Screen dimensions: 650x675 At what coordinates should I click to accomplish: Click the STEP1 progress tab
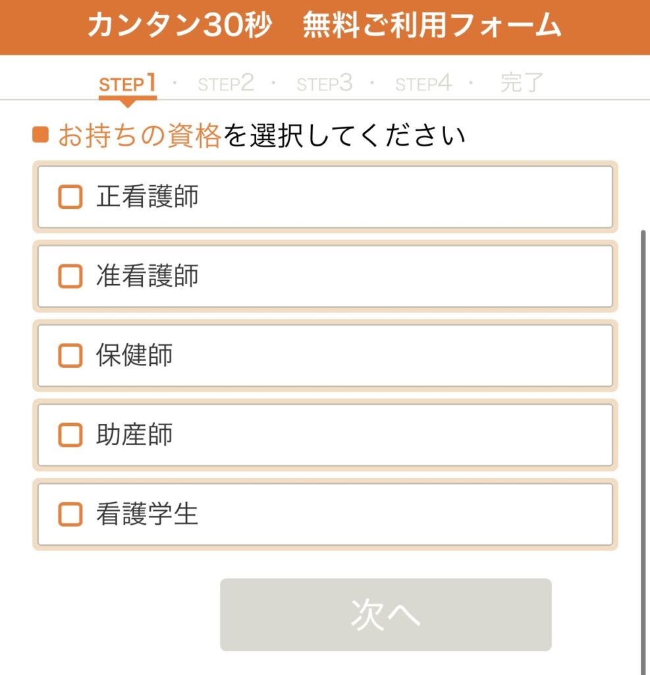point(127,84)
